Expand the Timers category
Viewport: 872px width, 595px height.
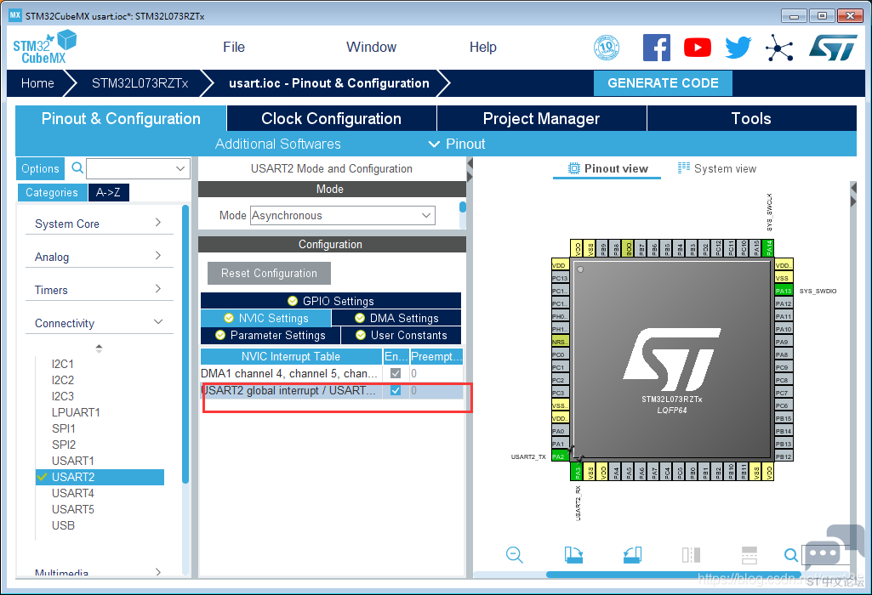[99, 290]
